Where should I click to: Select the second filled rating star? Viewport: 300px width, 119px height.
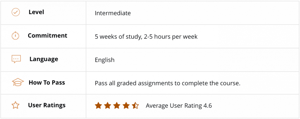(x=107, y=106)
